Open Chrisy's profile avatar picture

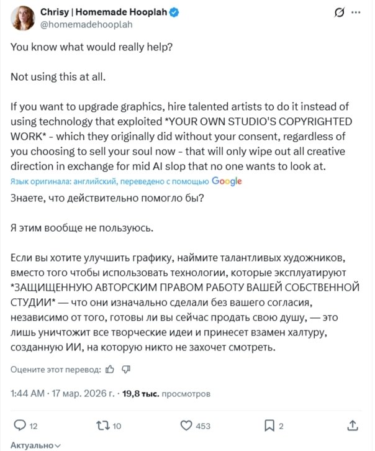(23, 18)
